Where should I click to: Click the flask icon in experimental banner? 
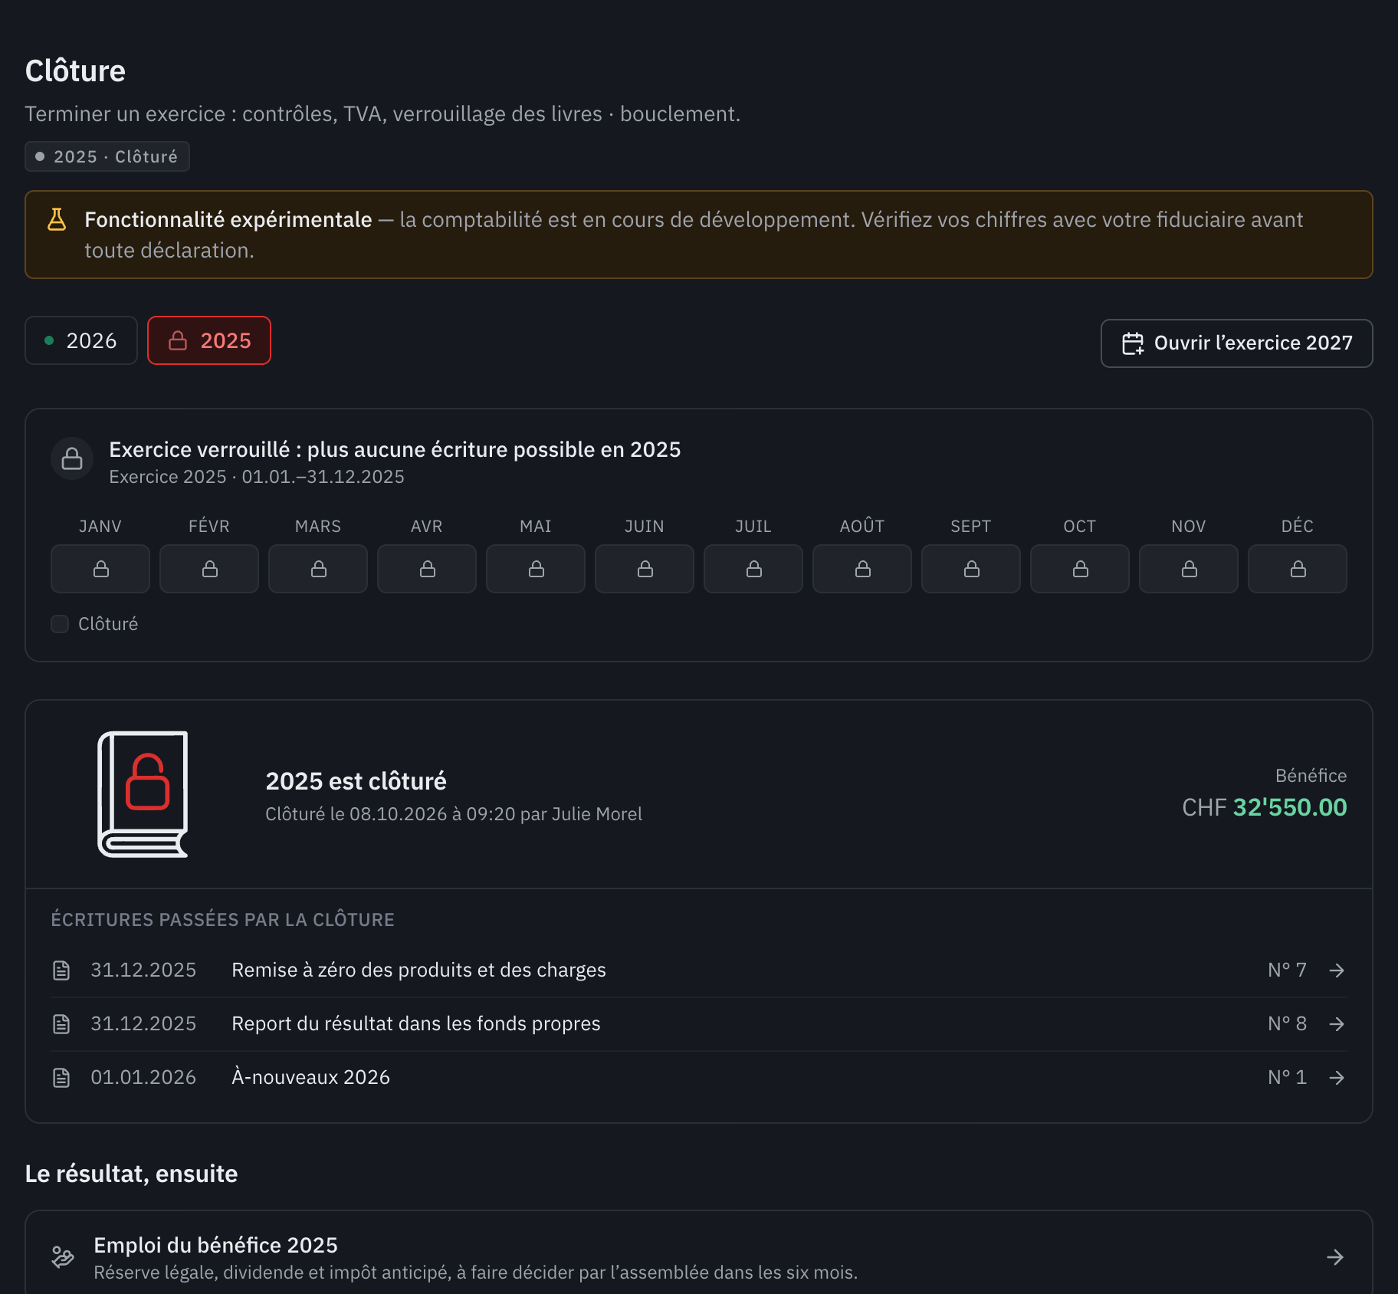click(57, 219)
